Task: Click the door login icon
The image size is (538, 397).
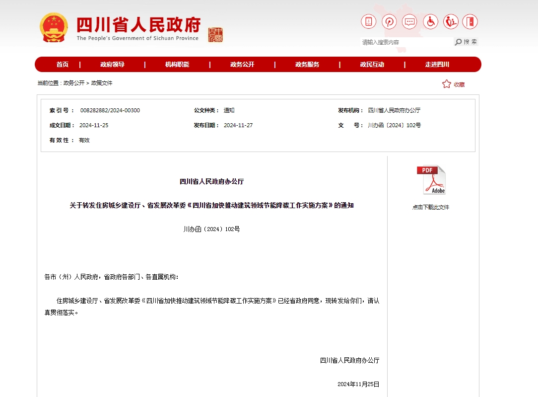Action: coord(470,21)
